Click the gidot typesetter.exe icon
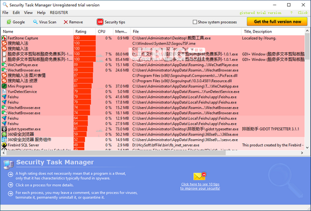 coord(4,129)
